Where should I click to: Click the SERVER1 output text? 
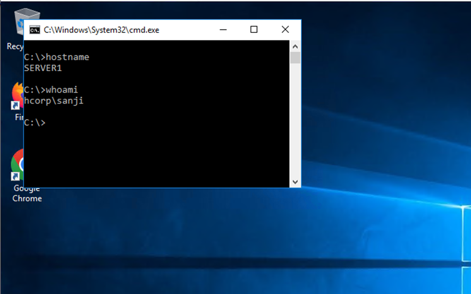coord(43,68)
